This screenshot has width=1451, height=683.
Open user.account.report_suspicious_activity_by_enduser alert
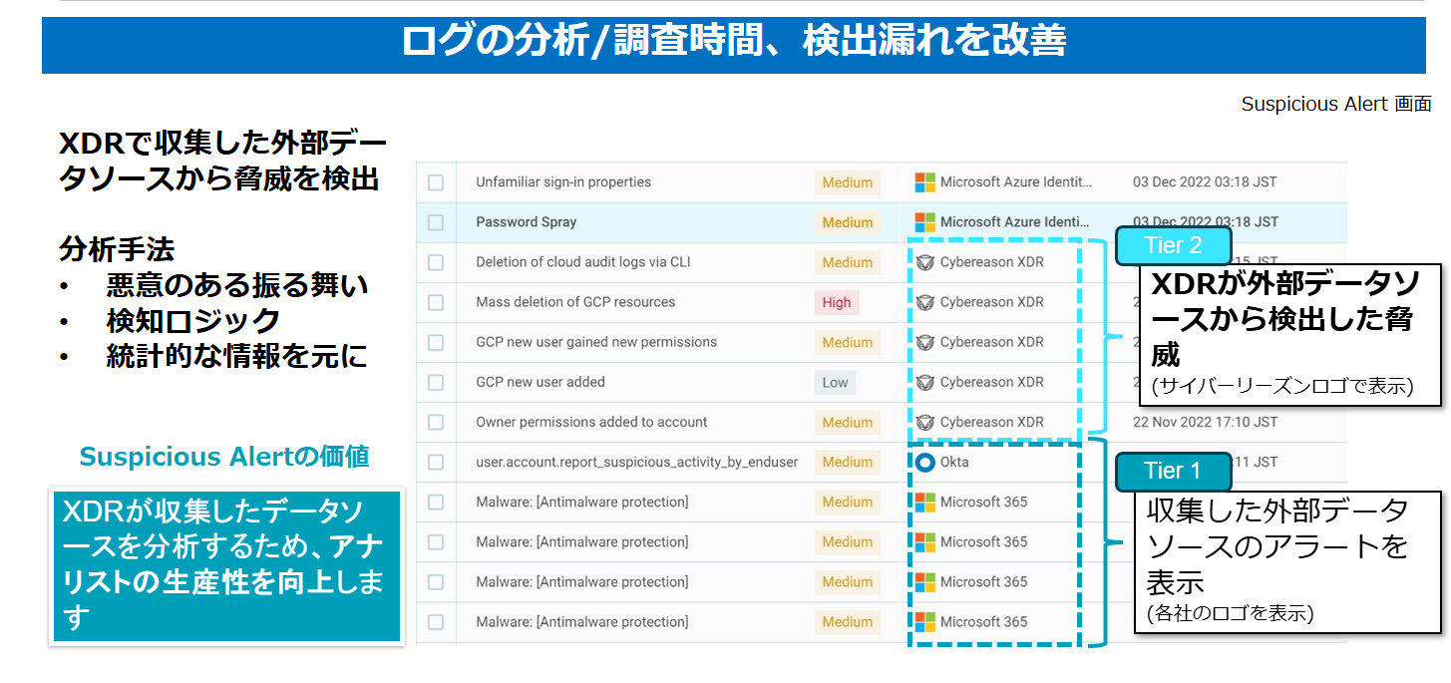click(x=637, y=462)
